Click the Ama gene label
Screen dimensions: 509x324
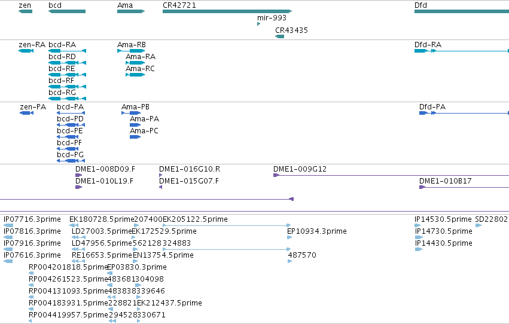tap(125, 5)
